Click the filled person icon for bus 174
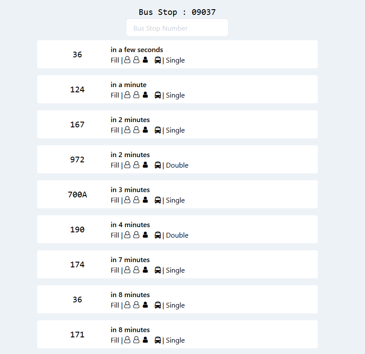The width and height of the screenshot is (365, 354). [145, 270]
